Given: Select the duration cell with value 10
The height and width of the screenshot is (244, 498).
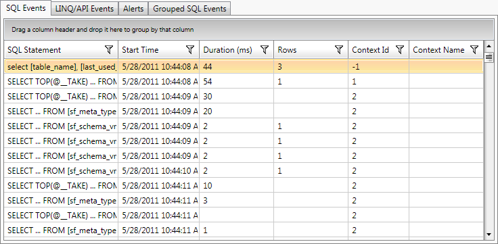Looking at the screenshot, I should point(237,186).
